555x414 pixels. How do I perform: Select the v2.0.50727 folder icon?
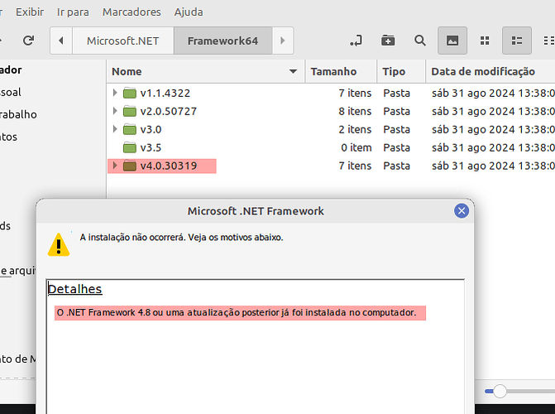pyautogui.click(x=130, y=111)
